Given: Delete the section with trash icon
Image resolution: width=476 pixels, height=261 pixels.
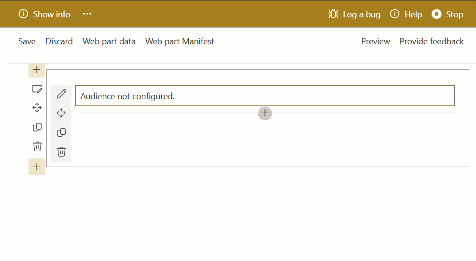Looking at the screenshot, I should tap(37, 146).
